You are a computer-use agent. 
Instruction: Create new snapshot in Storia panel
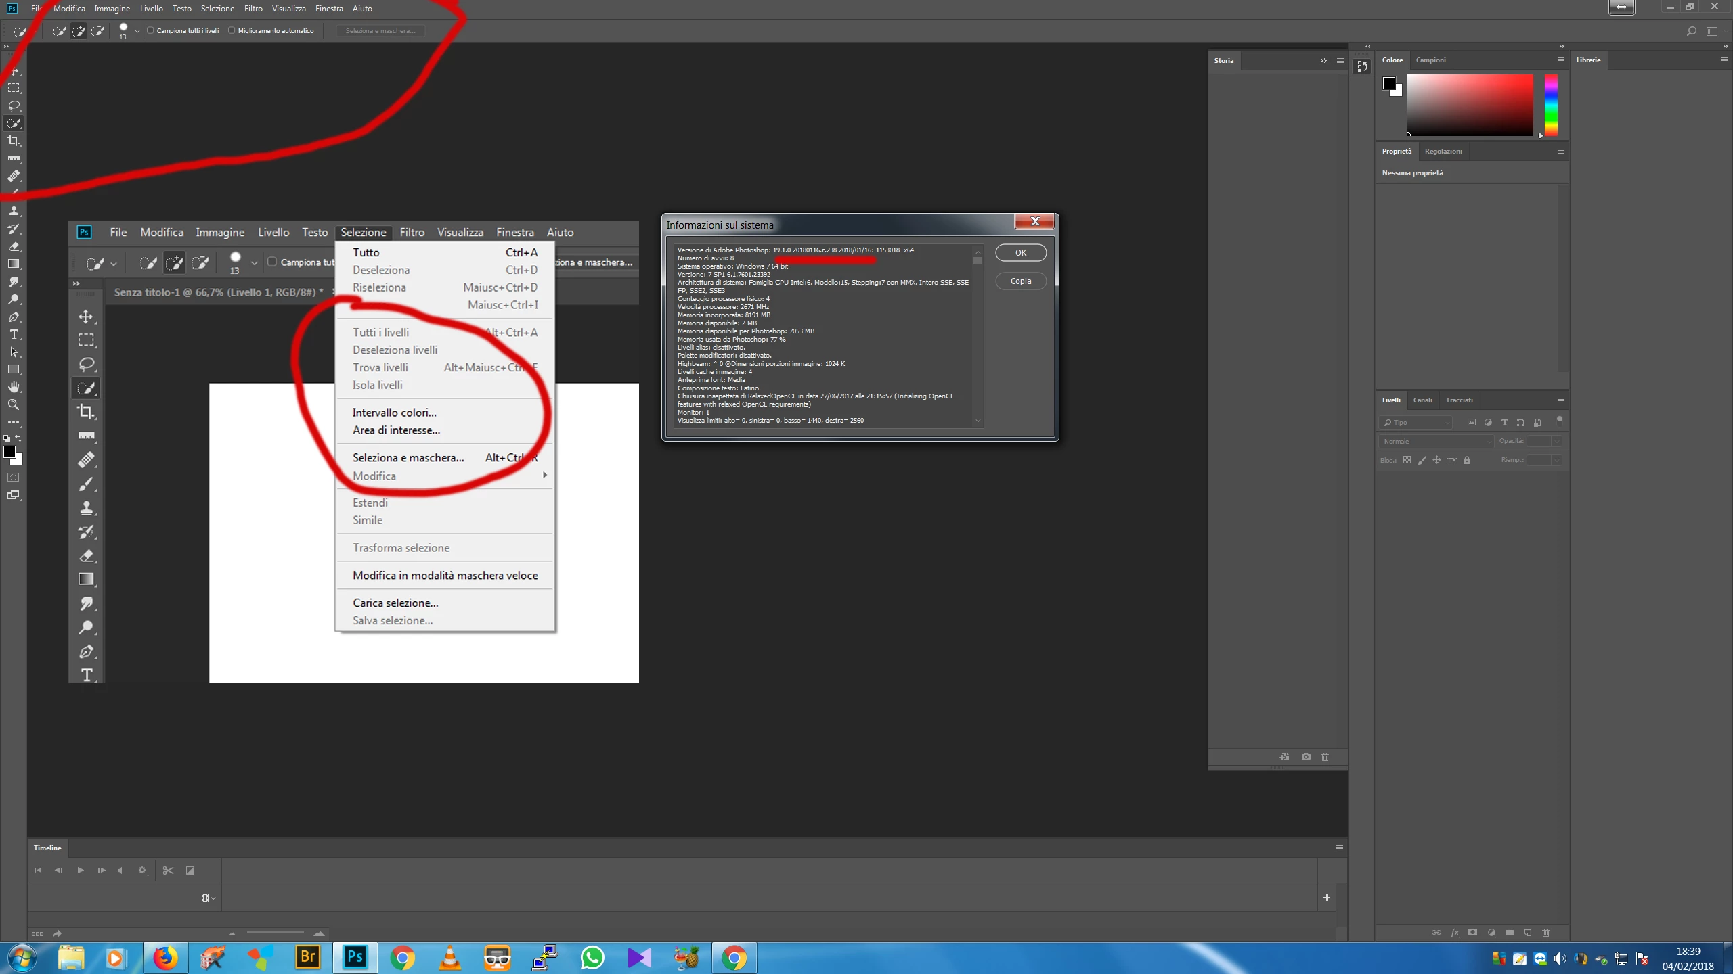1306,756
